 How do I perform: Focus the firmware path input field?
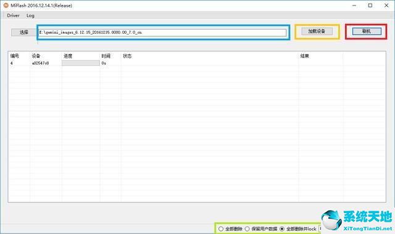point(162,33)
